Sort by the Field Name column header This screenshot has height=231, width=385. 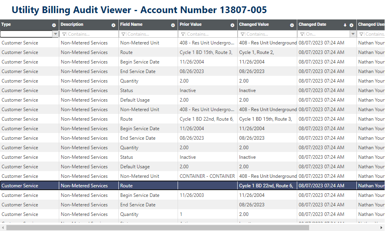pyautogui.click(x=131, y=24)
